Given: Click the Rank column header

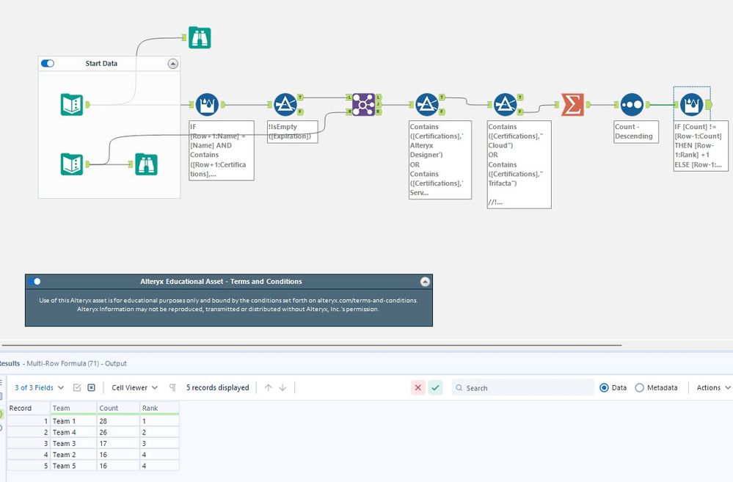Looking at the screenshot, I should [159, 408].
